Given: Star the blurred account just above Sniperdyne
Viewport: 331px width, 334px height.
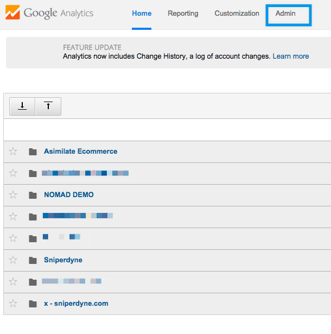Looking at the screenshot, I should pos(13,238).
